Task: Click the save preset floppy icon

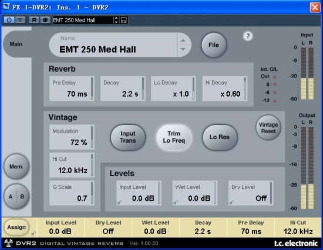Action: pyautogui.click(x=123, y=20)
